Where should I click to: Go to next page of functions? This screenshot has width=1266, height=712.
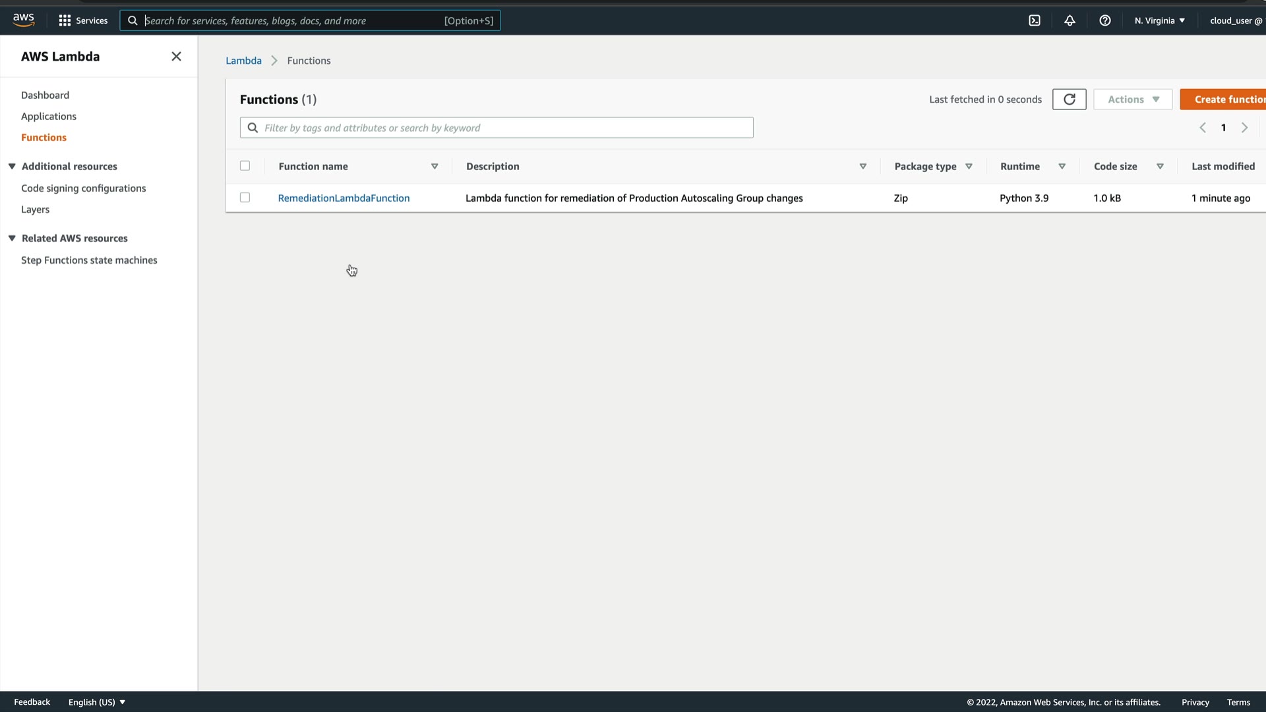(x=1244, y=128)
